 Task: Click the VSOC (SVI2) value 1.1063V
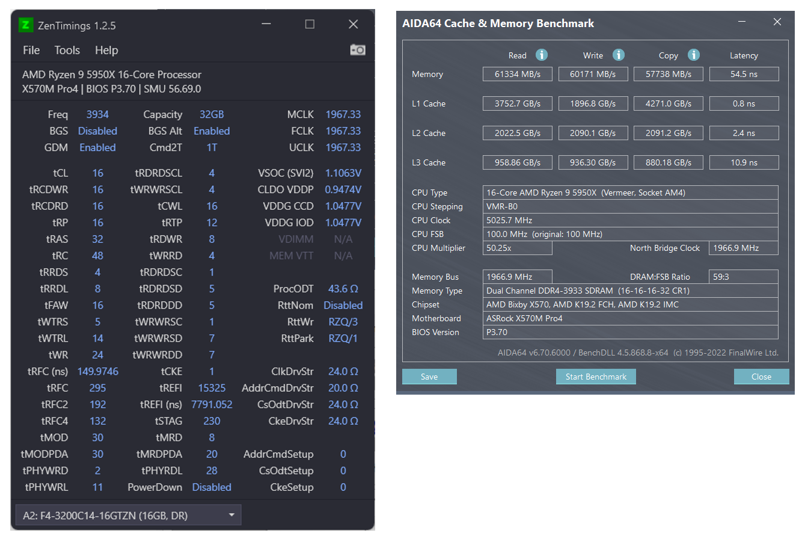tap(343, 173)
